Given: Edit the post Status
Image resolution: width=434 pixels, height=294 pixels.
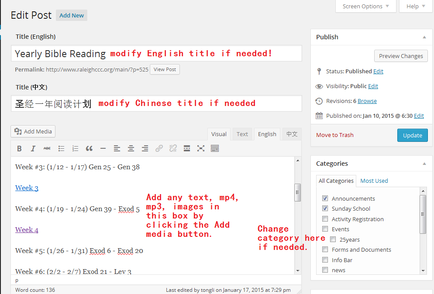Looking at the screenshot, I should click(x=378, y=72).
